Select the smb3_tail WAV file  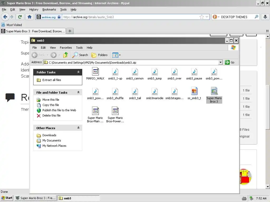135,94
